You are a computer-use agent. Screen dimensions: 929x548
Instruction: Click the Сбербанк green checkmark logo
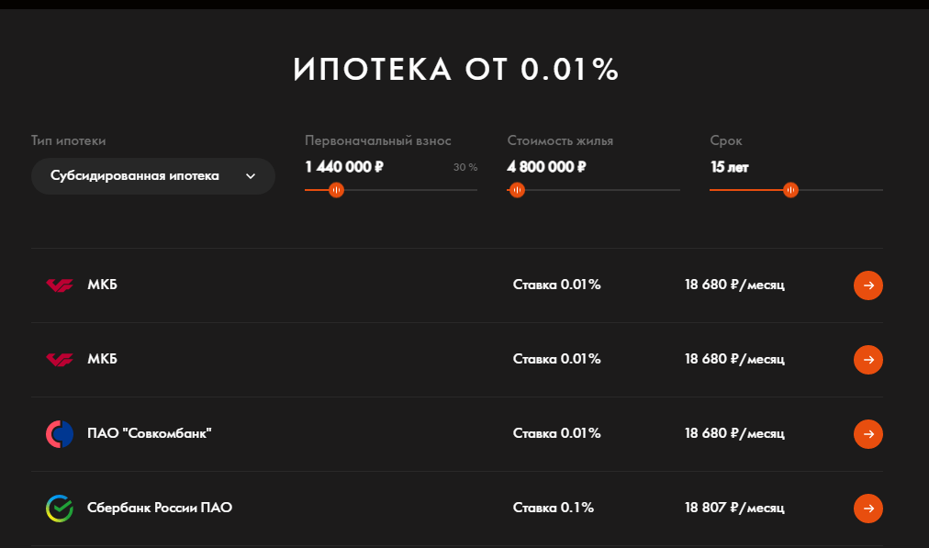60,509
